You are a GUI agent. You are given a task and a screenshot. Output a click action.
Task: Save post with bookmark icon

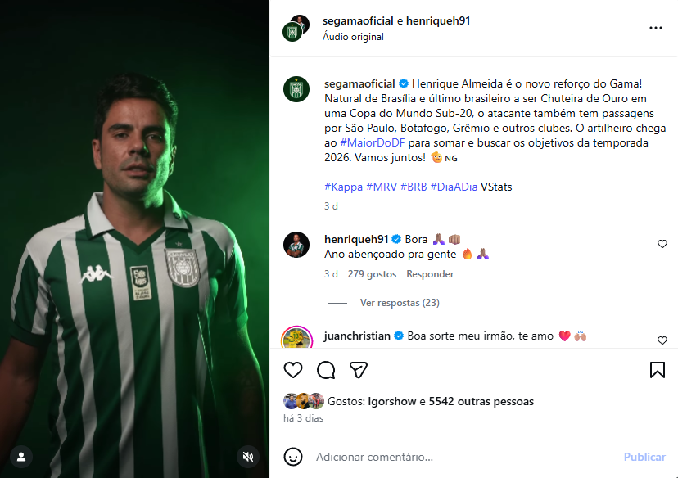tap(657, 370)
